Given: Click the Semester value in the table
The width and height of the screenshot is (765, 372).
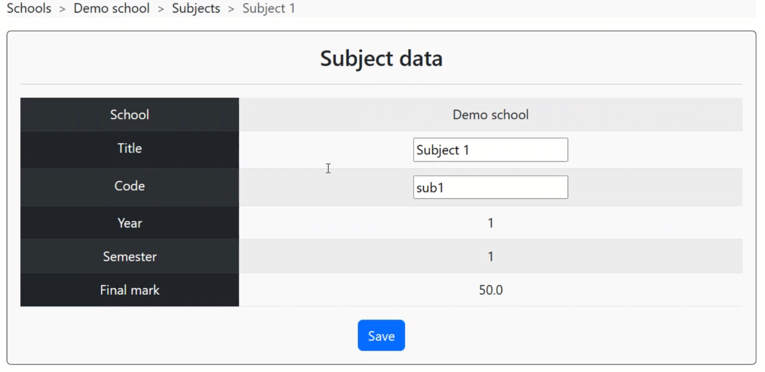Looking at the screenshot, I should click(490, 256).
